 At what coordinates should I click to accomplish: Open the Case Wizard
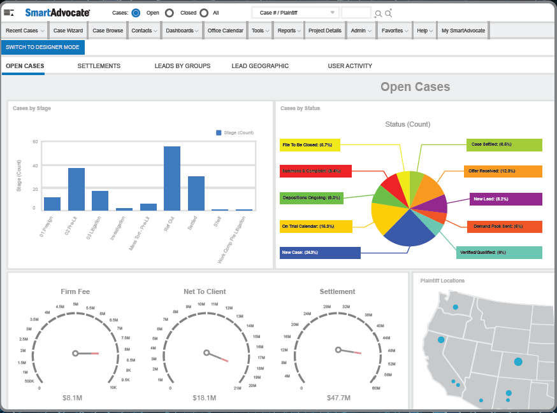point(68,31)
